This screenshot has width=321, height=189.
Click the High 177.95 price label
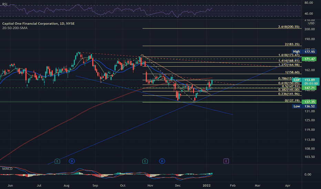click(x=304, y=52)
